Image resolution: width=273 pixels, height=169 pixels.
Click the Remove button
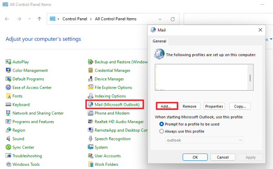pyautogui.click(x=189, y=106)
